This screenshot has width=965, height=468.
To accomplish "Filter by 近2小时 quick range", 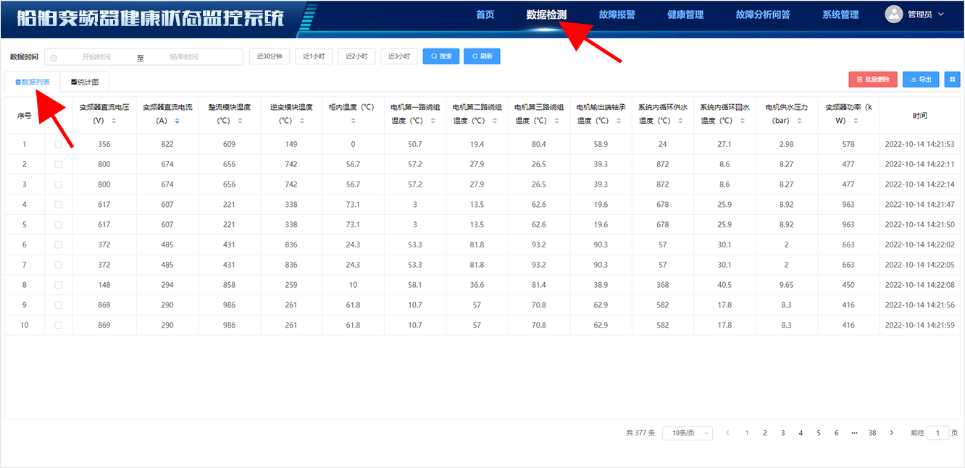I will (x=356, y=56).
